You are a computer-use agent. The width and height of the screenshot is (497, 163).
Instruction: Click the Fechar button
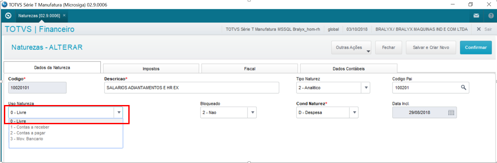(388, 48)
